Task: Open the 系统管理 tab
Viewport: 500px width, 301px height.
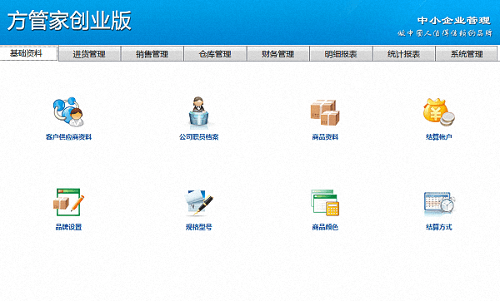Action: [x=467, y=54]
